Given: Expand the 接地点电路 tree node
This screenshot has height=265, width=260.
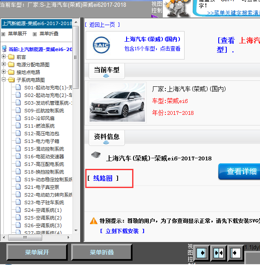Looking at the screenshot, I should (3, 72).
